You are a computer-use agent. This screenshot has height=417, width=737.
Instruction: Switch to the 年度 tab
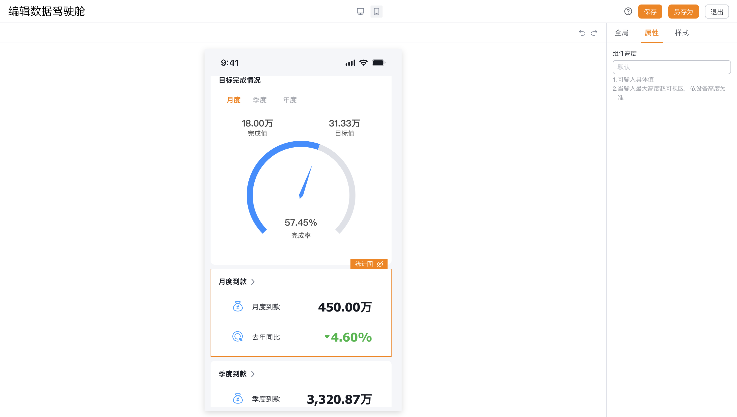click(x=290, y=100)
